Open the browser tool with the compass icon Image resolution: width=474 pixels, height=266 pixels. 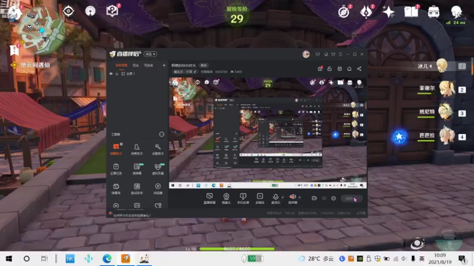coord(158,189)
